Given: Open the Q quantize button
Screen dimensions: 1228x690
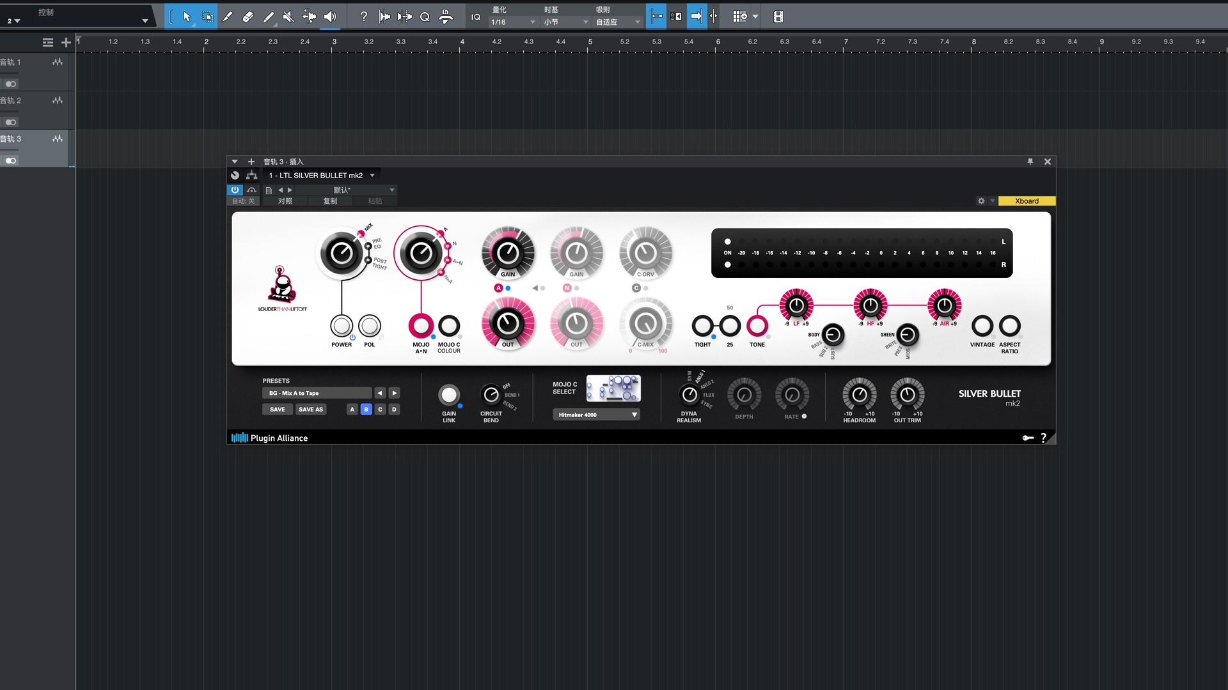Looking at the screenshot, I should tap(425, 17).
